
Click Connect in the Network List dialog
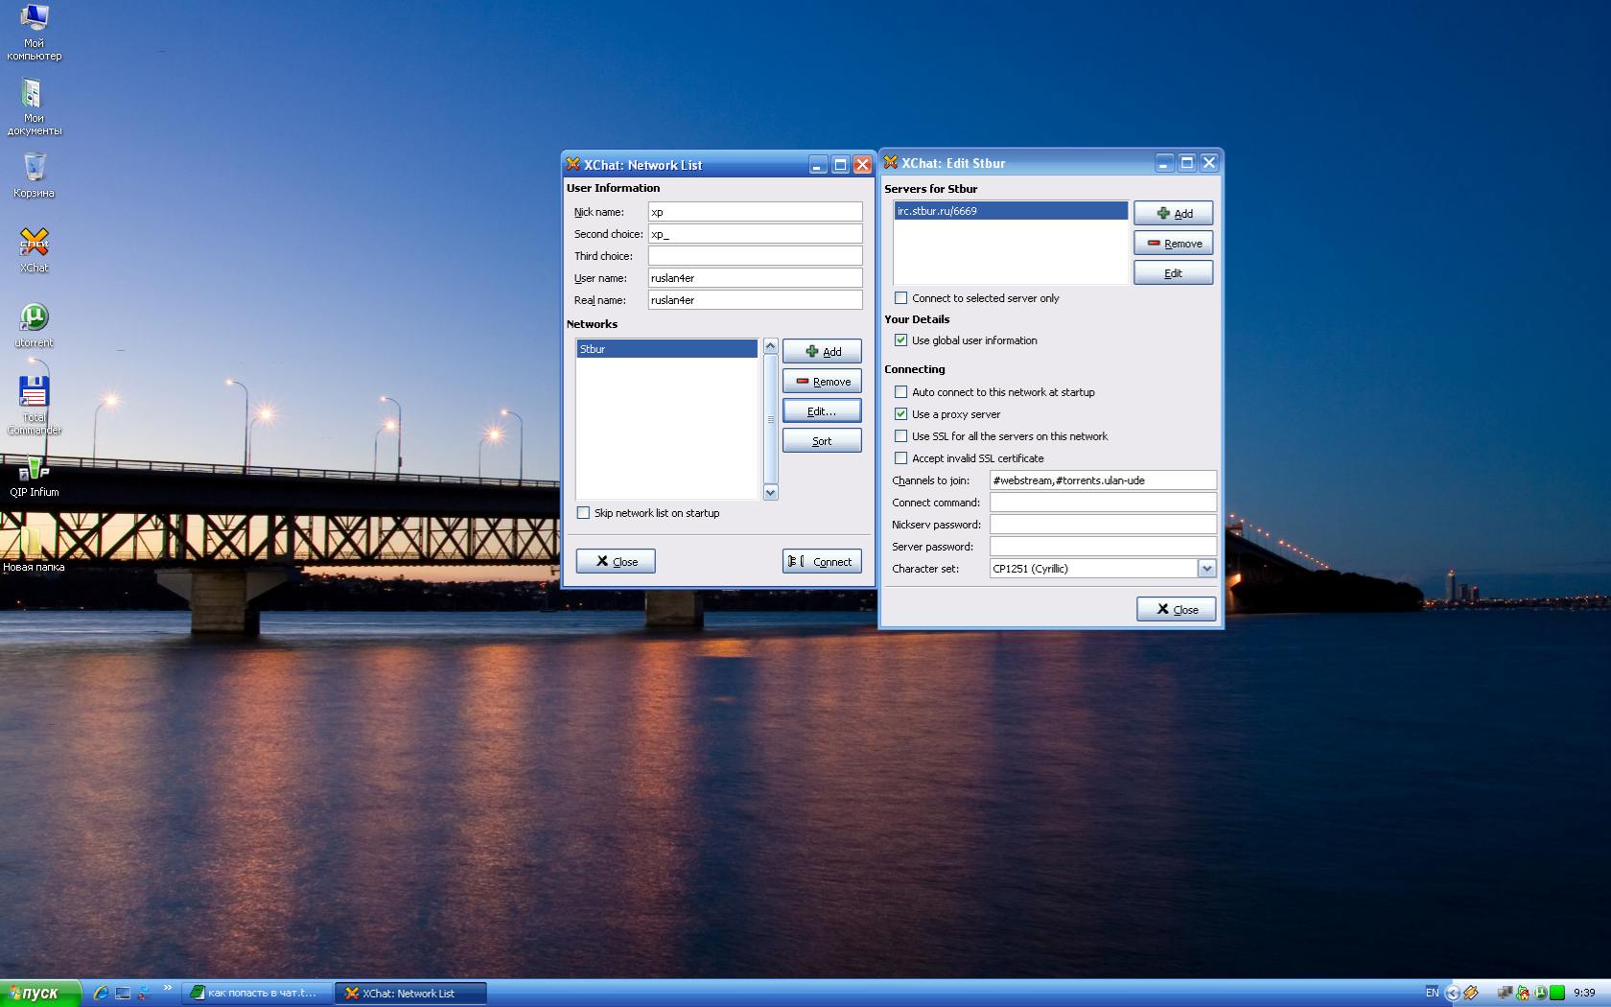pos(822,561)
